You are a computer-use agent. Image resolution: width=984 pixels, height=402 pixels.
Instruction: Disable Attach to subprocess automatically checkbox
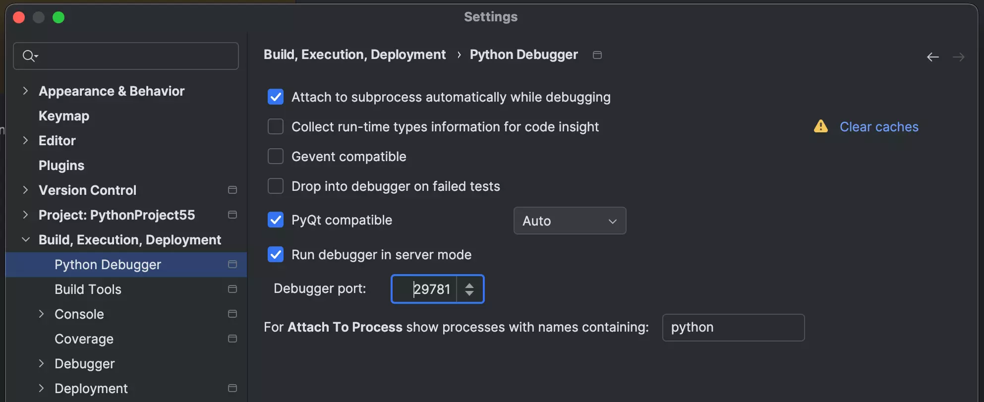pos(276,97)
